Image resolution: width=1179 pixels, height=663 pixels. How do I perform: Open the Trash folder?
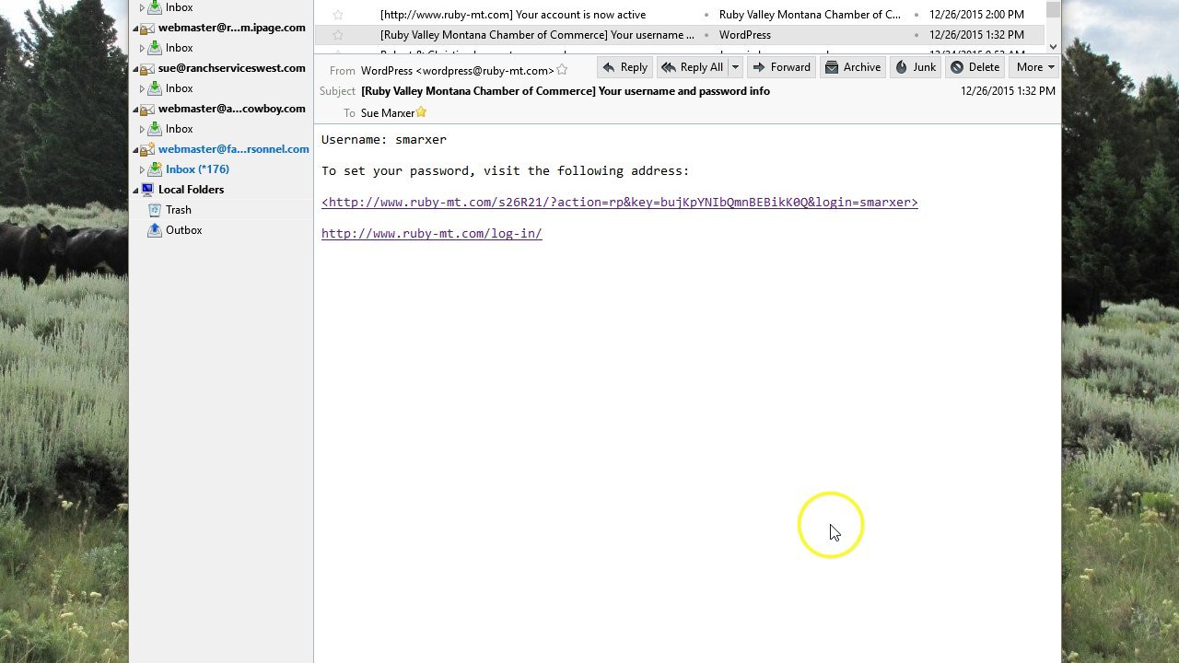179,210
